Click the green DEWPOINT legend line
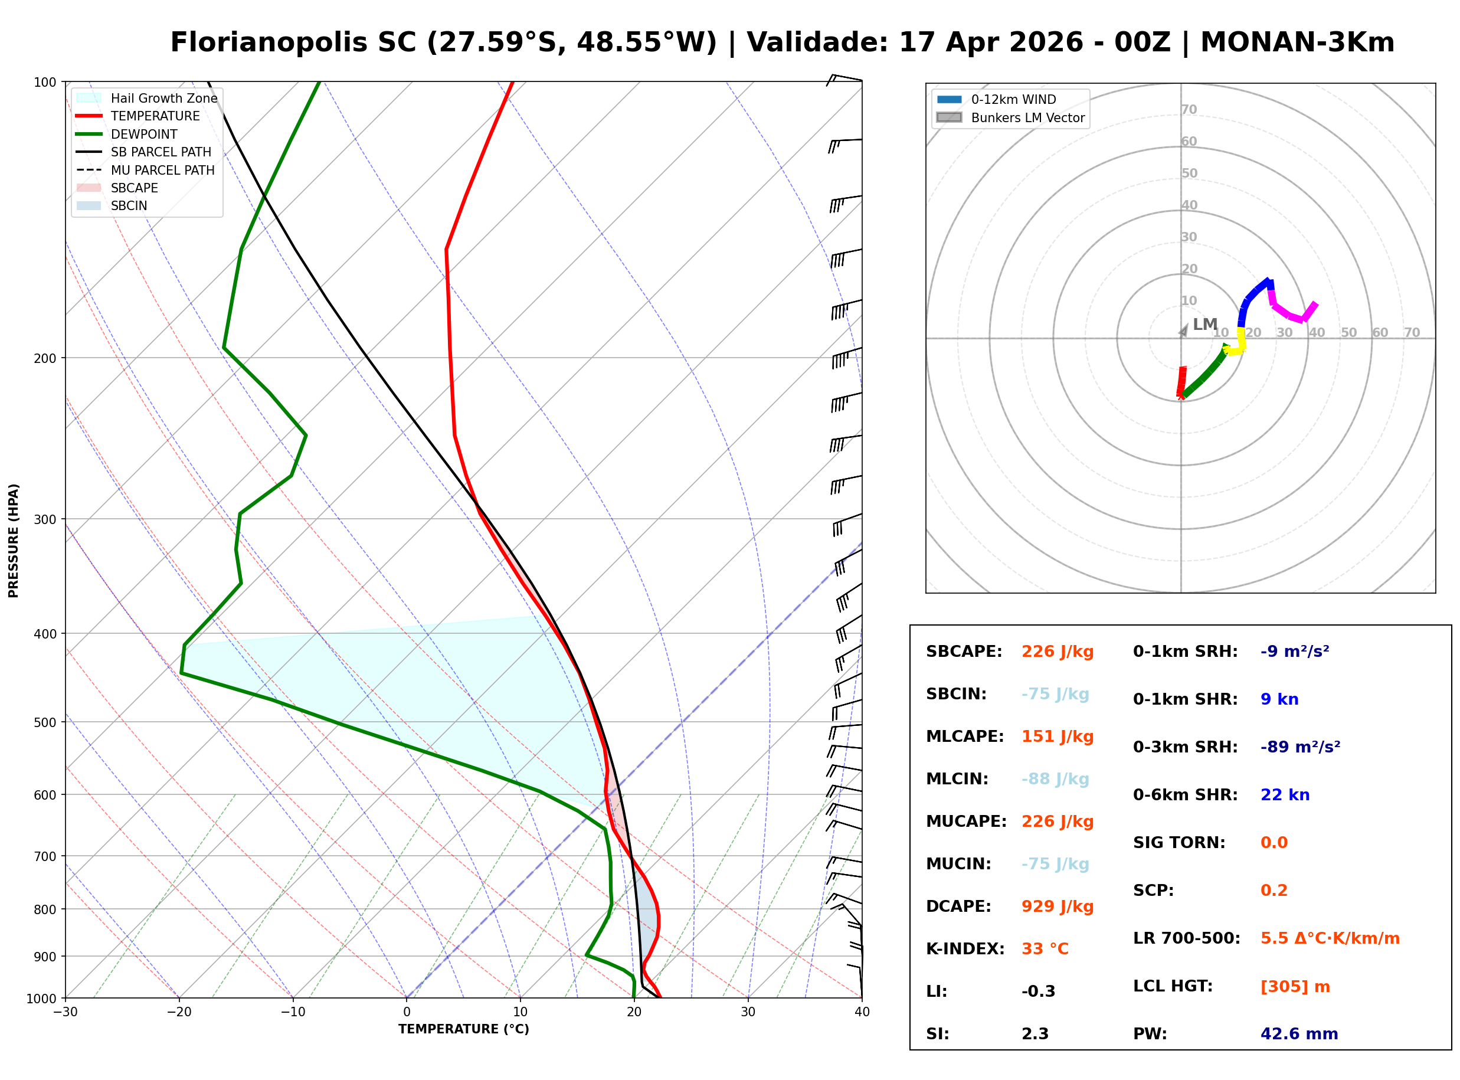This screenshot has width=1460, height=1080. [x=89, y=134]
